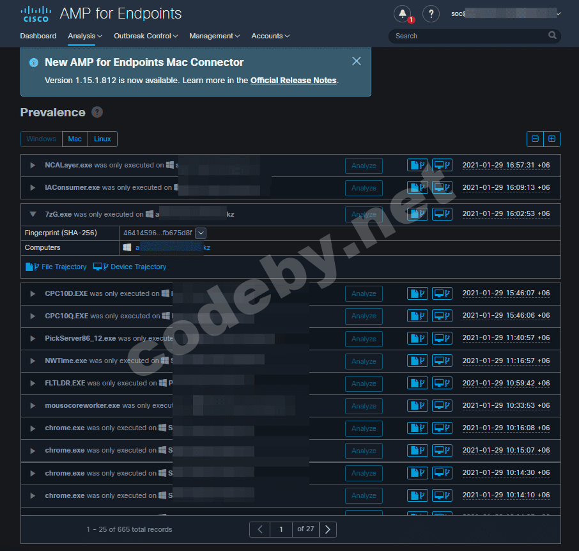Open the notifications bell icon
Viewport: 579px width, 551px height.
click(x=403, y=14)
